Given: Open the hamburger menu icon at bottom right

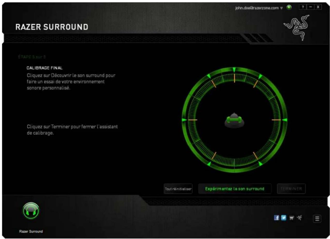Looking at the screenshot, I should pyautogui.click(x=317, y=219).
